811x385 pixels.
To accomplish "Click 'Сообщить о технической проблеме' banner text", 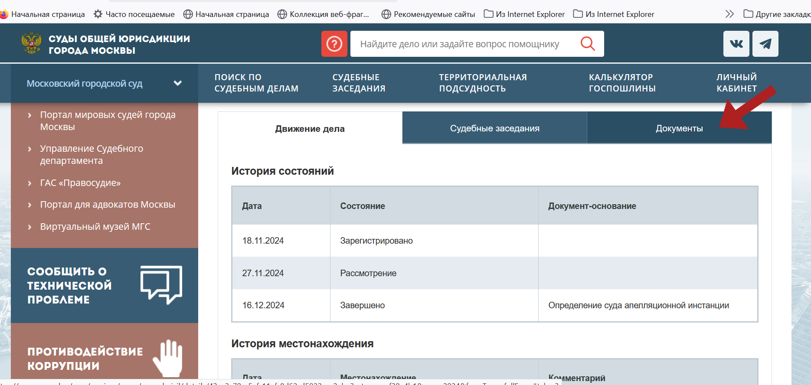I will point(69,285).
